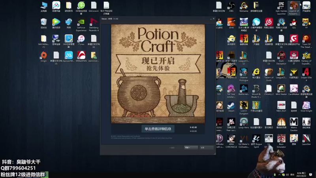
Task: Launch the CardMaker shortcut
Action: (293, 90)
